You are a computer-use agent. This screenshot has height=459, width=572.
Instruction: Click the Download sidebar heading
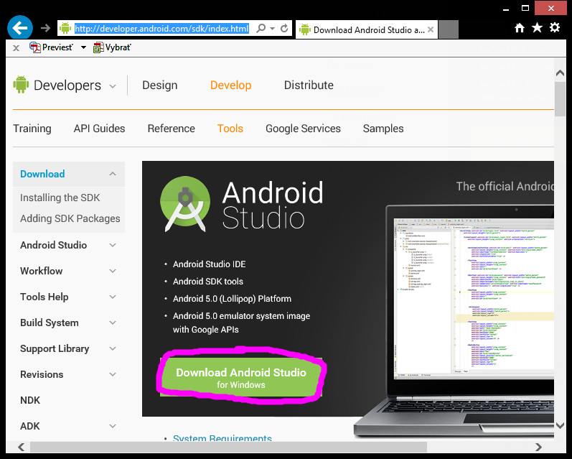[42, 174]
